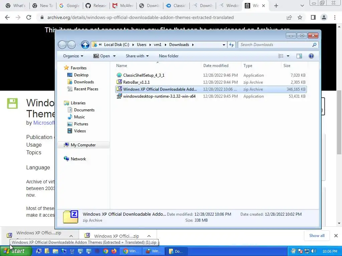Click the Explorer Forward navigation button

71,45
